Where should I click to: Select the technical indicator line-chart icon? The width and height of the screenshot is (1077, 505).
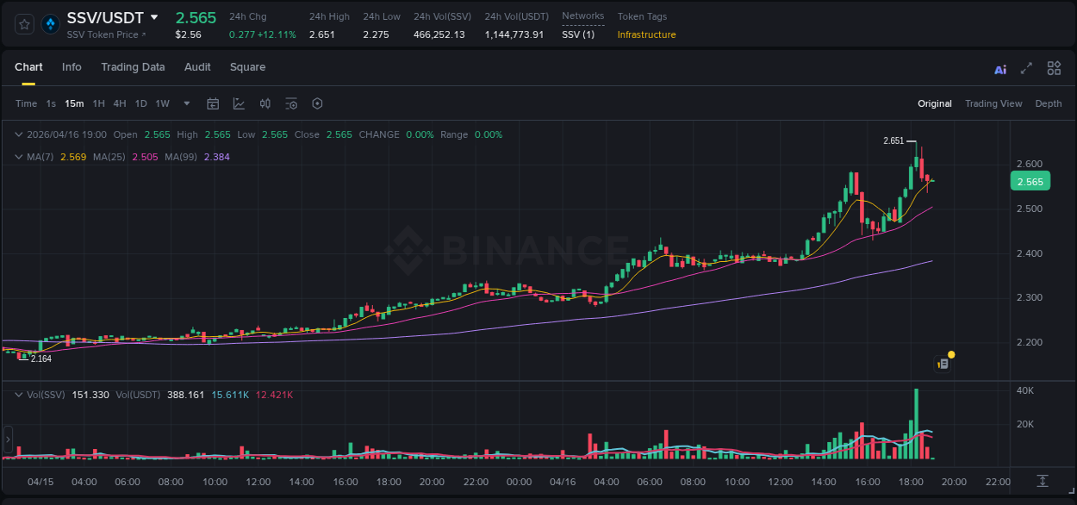tap(239, 103)
